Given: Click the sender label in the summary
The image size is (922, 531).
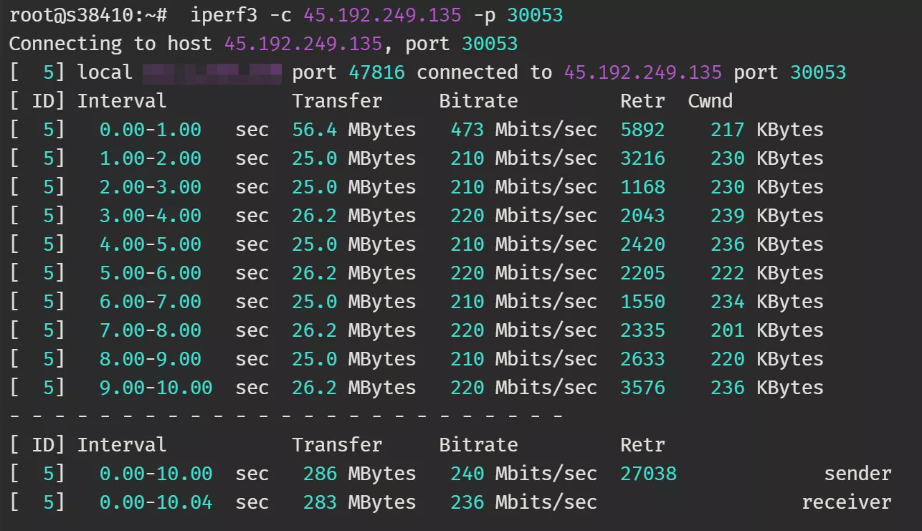Looking at the screenshot, I should click(x=857, y=474).
